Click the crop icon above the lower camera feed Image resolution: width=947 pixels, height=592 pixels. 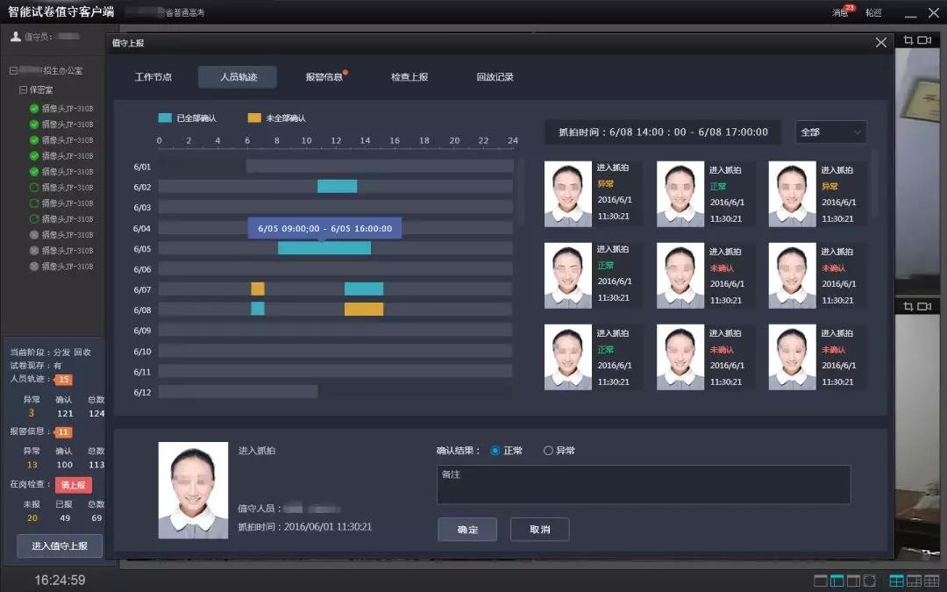tap(908, 305)
